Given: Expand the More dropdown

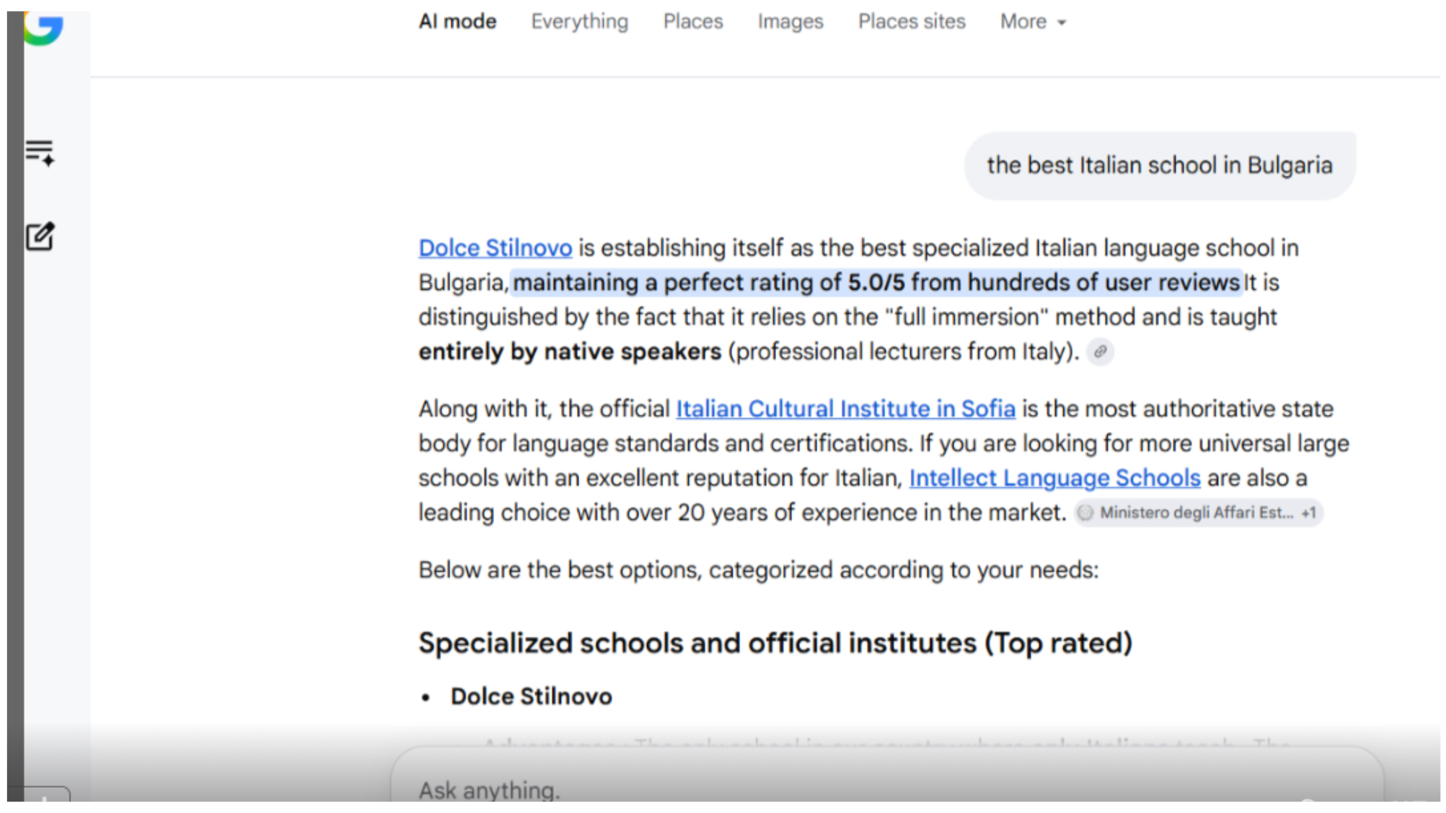Looking at the screenshot, I should coord(1033,22).
